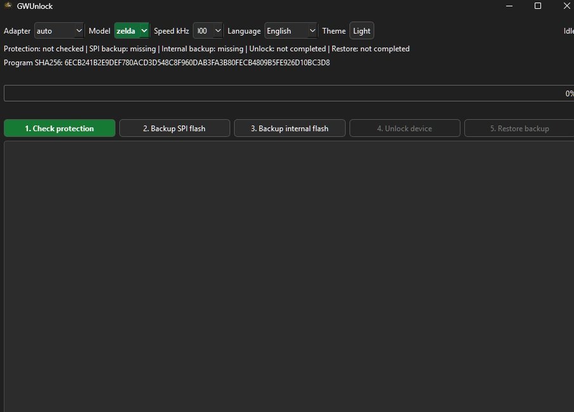The width and height of the screenshot is (574, 412).
Task: Maximize the GWUnlock window
Action: pyautogui.click(x=538, y=6)
